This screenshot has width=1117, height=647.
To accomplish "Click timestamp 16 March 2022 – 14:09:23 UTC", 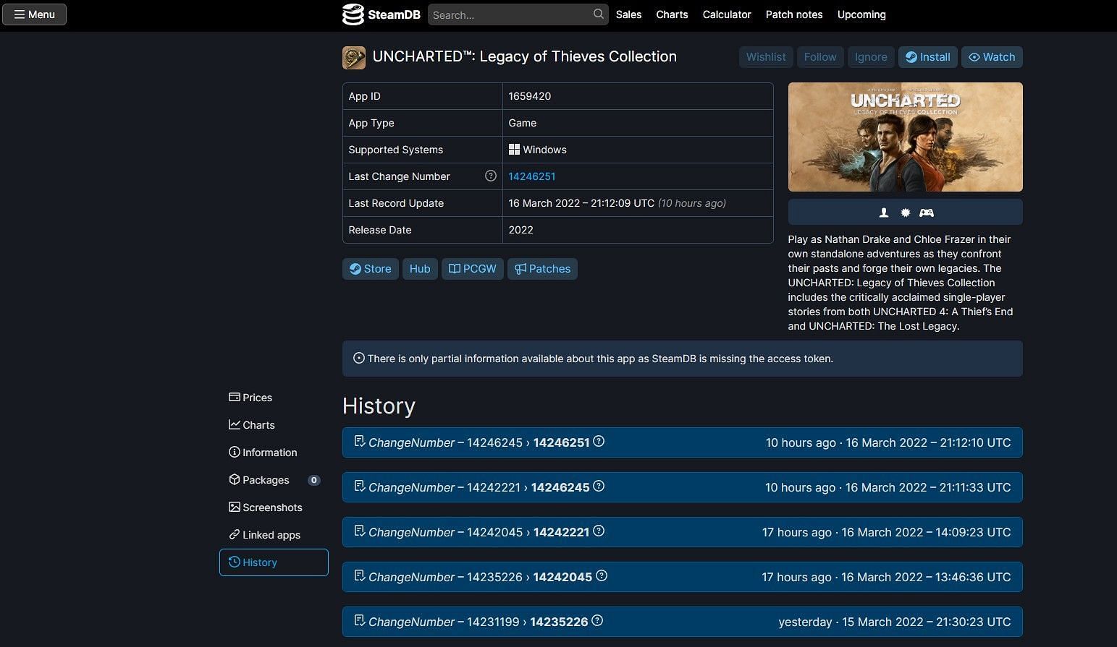I will tap(926, 532).
